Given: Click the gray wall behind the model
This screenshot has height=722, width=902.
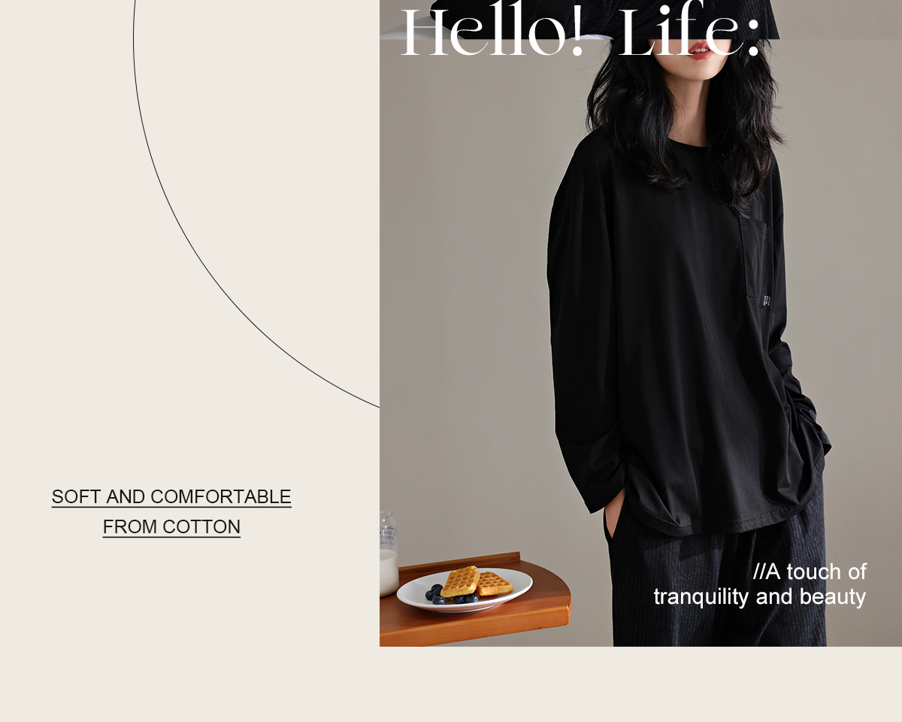Looking at the screenshot, I should (x=466, y=301).
